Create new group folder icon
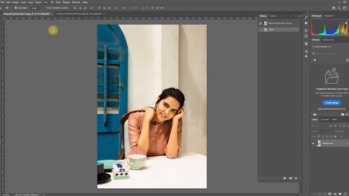The image size is (349, 196). (340, 194)
